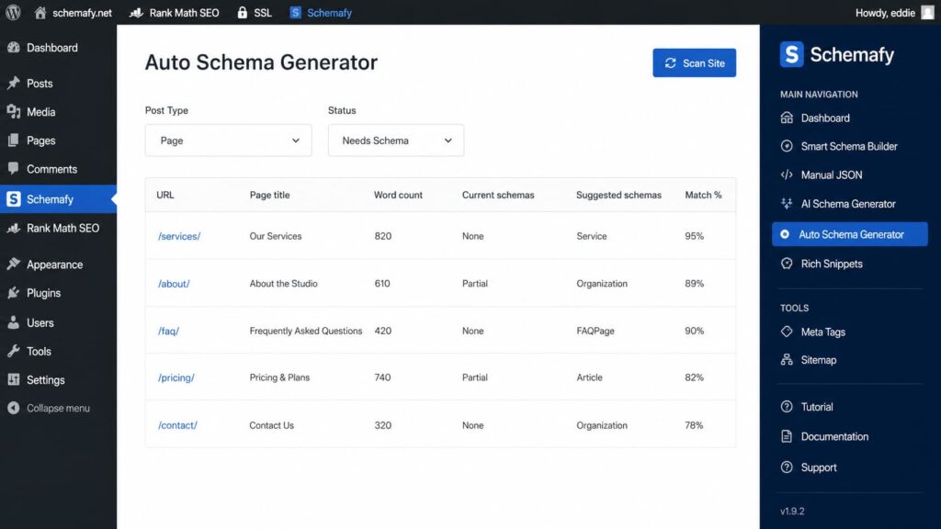This screenshot has width=941, height=529.
Task: Click the Page title column header
Action: 269,195
